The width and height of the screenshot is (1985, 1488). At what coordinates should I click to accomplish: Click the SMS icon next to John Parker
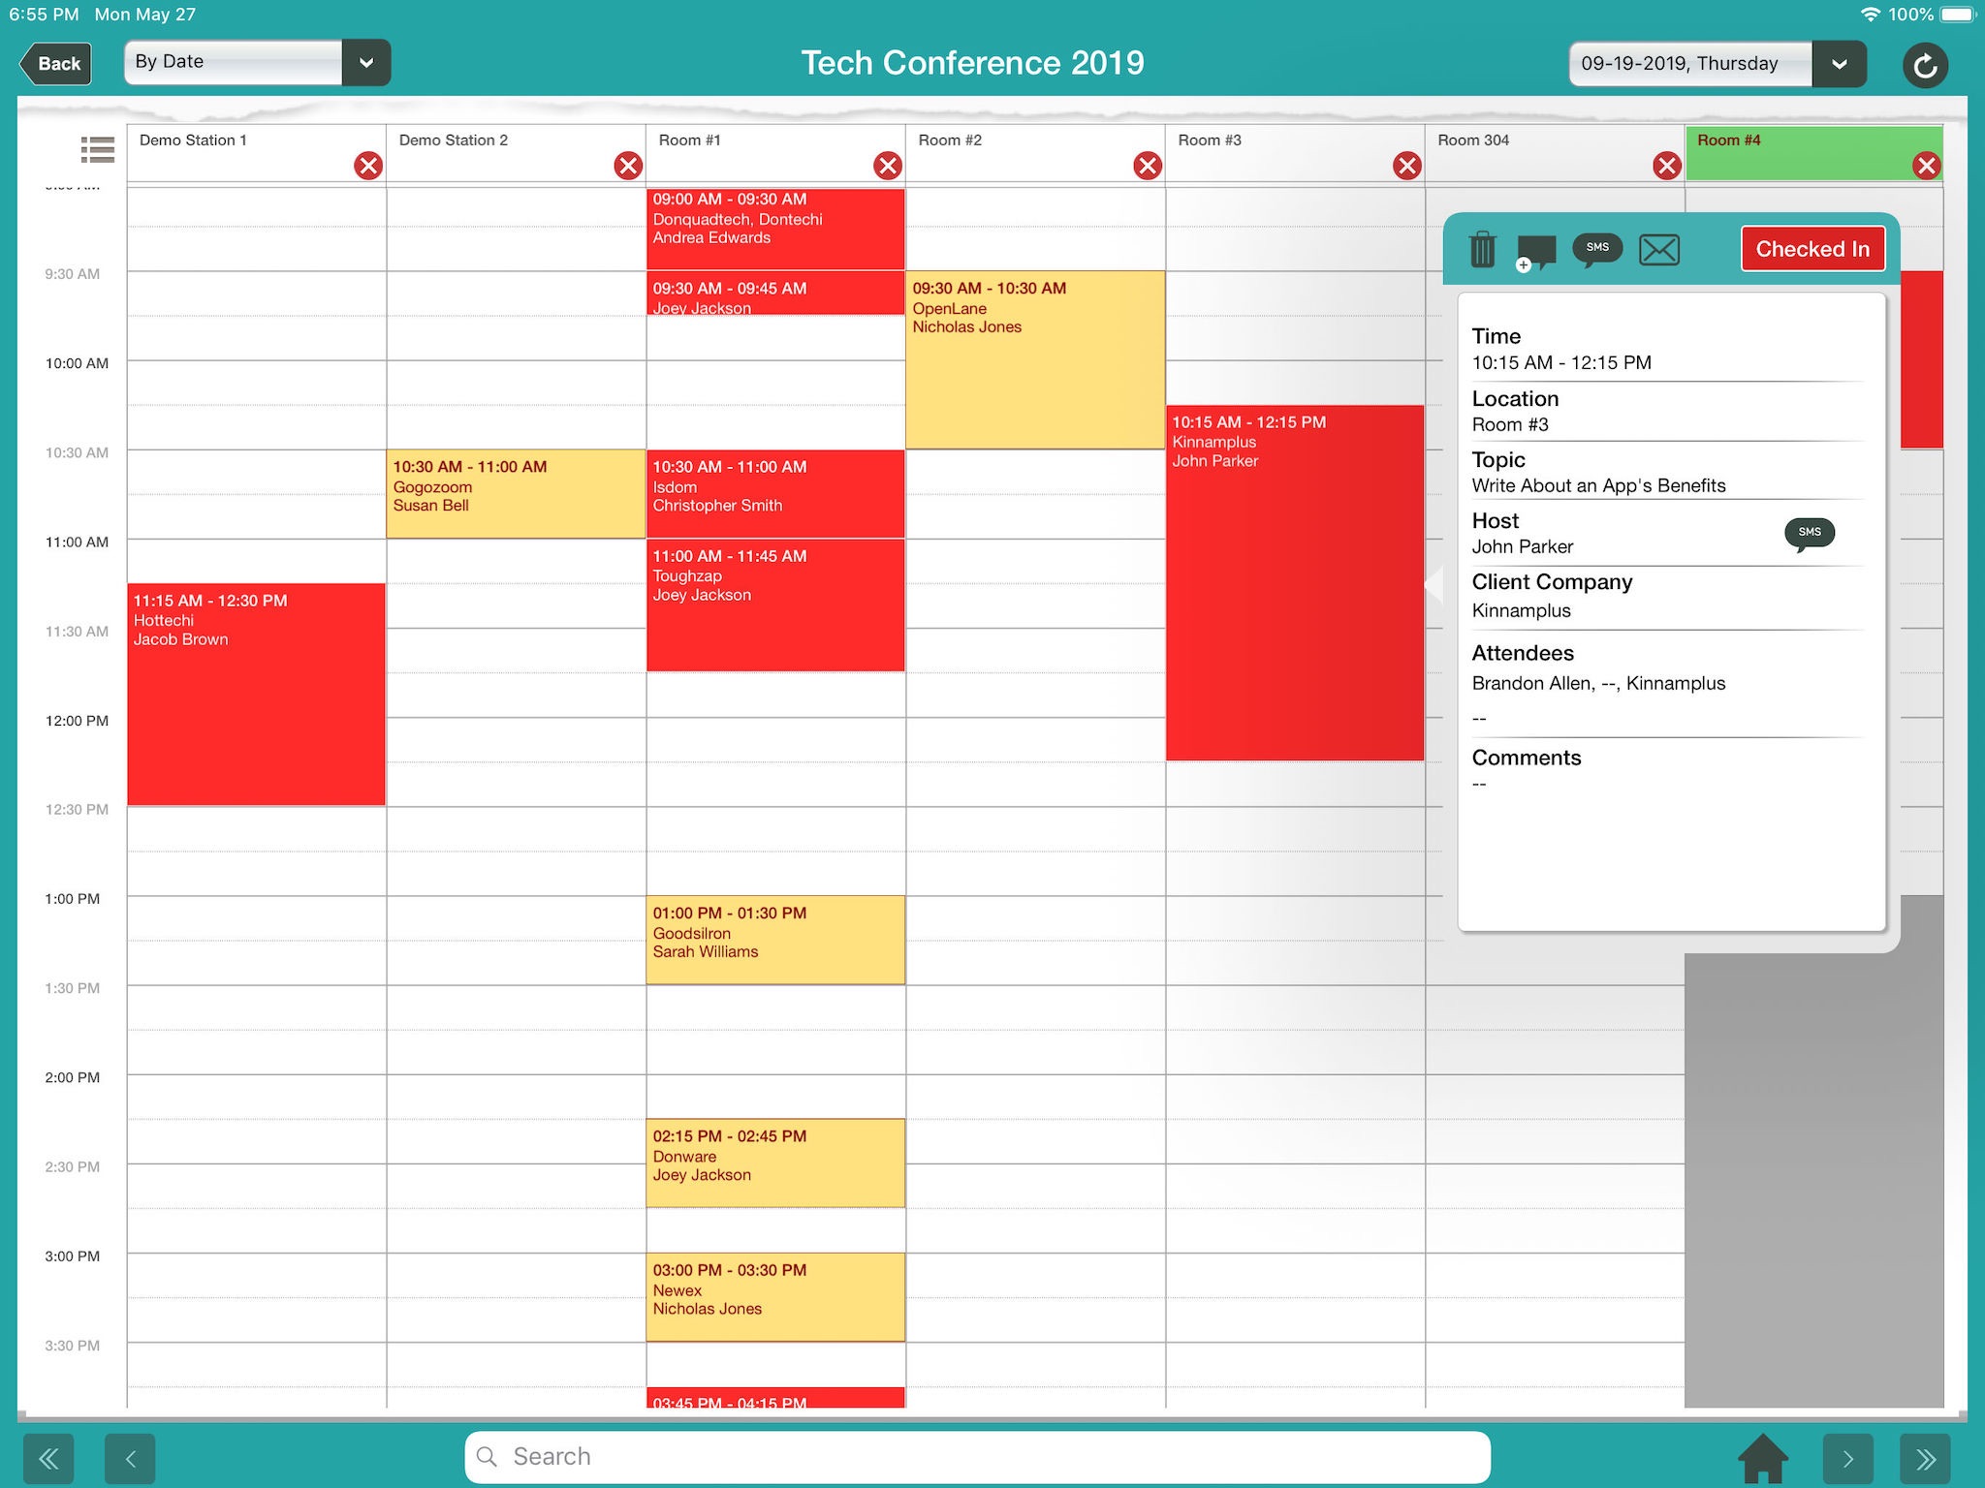click(1810, 532)
